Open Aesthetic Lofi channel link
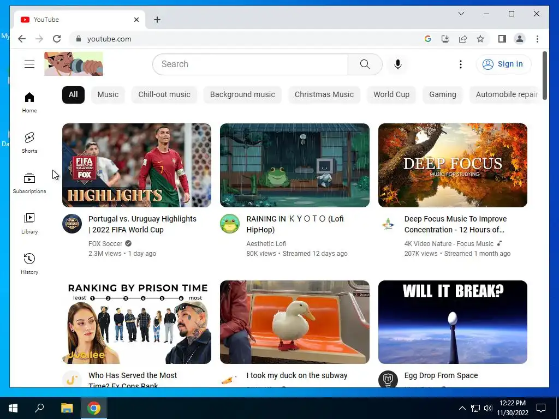This screenshot has width=559, height=419. [266, 244]
